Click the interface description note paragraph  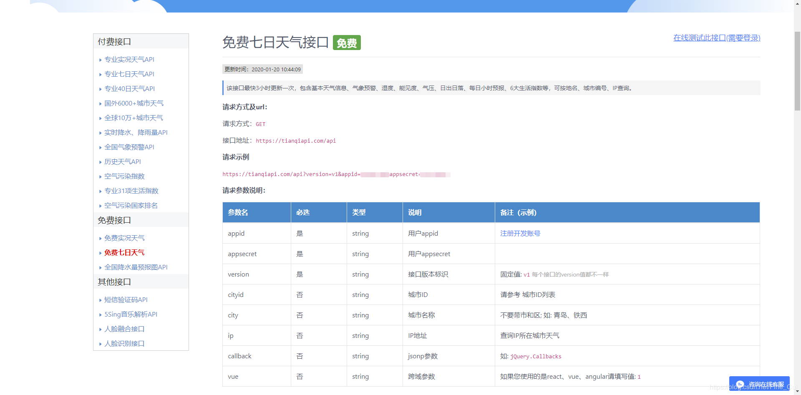[491, 88]
